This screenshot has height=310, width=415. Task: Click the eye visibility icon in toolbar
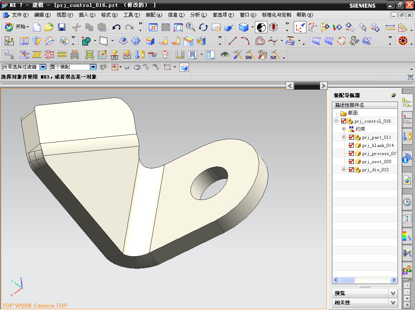225,55
